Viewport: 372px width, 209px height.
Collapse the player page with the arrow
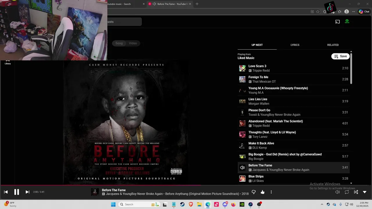365,192
